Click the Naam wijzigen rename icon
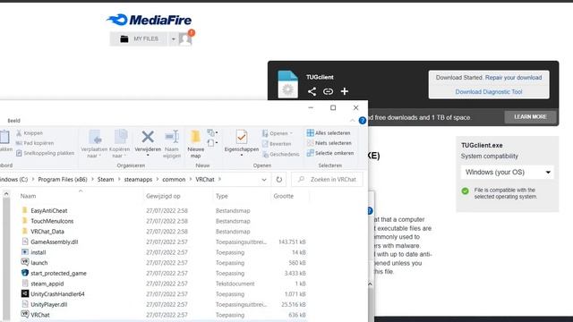This screenshot has height=322, width=573. (172, 137)
